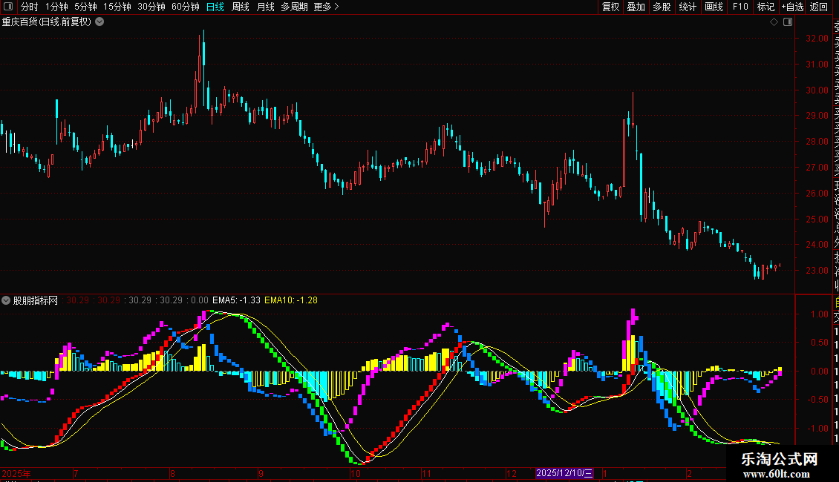This screenshot has height=482, width=839.
Task: Click the 重庆百货(日线.前复权) chart title
Action: 47,22
